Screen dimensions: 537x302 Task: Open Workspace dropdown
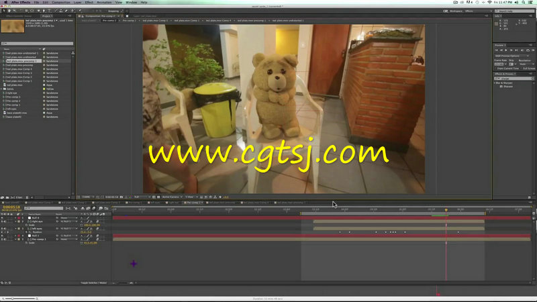(478, 11)
